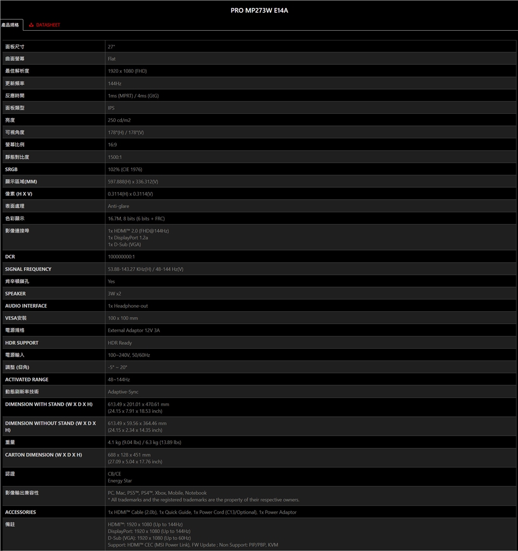The height and width of the screenshot is (551, 518).
Task: Click the 144Hz refresh rate value
Action: [x=114, y=84]
